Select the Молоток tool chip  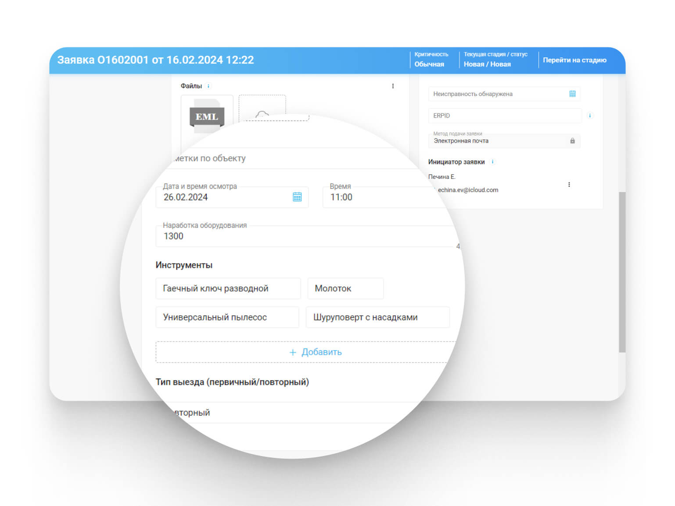345,289
